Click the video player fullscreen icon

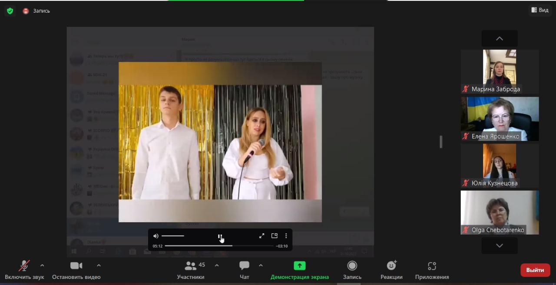pos(261,236)
